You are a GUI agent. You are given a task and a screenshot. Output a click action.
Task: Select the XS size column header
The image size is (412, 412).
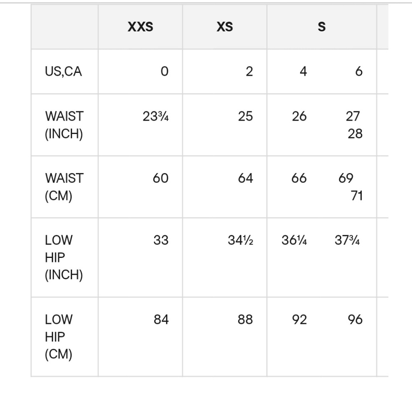point(225,27)
